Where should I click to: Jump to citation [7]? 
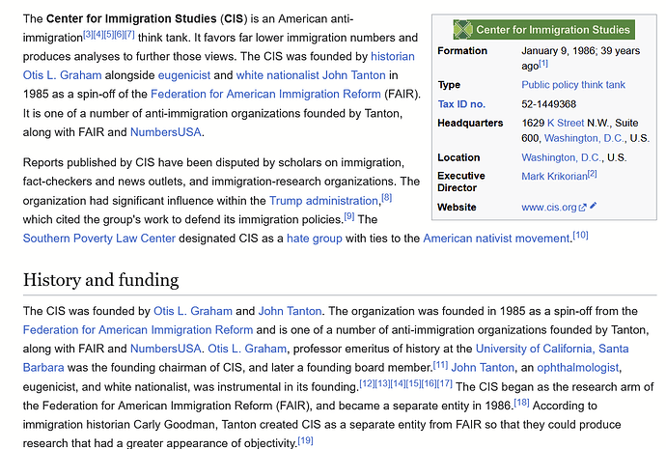tap(129, 35)
